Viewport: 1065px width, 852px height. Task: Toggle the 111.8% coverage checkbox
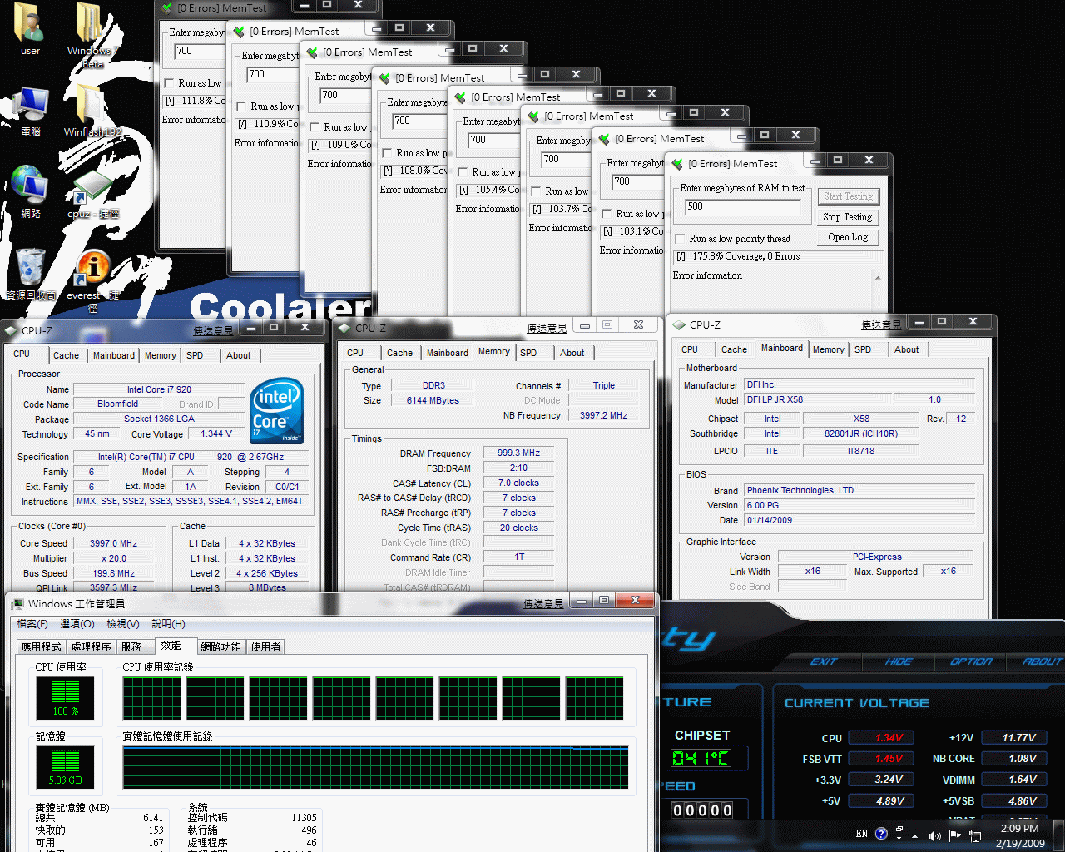click(x=171, y=101)
